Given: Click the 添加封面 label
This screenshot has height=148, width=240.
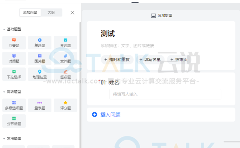Looking at the screenshot, I should [165, 16].
